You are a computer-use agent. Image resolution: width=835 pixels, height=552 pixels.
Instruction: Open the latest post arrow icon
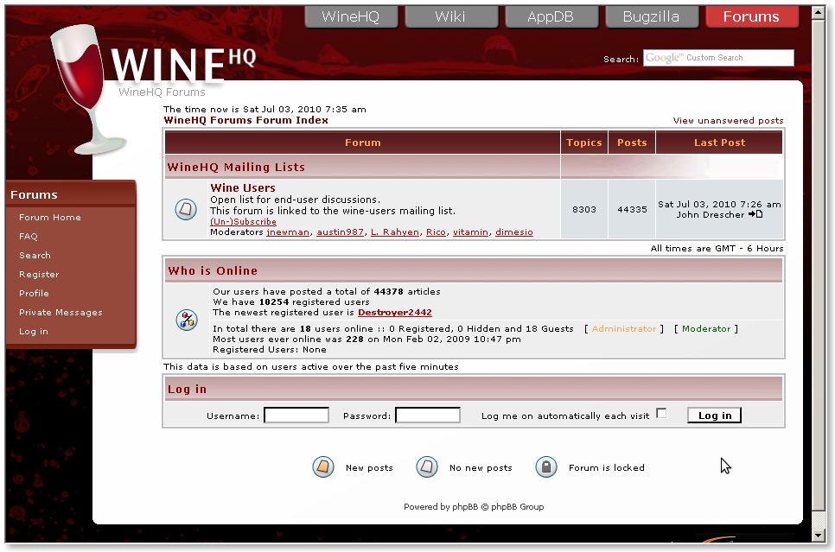[x=755, y=214]
